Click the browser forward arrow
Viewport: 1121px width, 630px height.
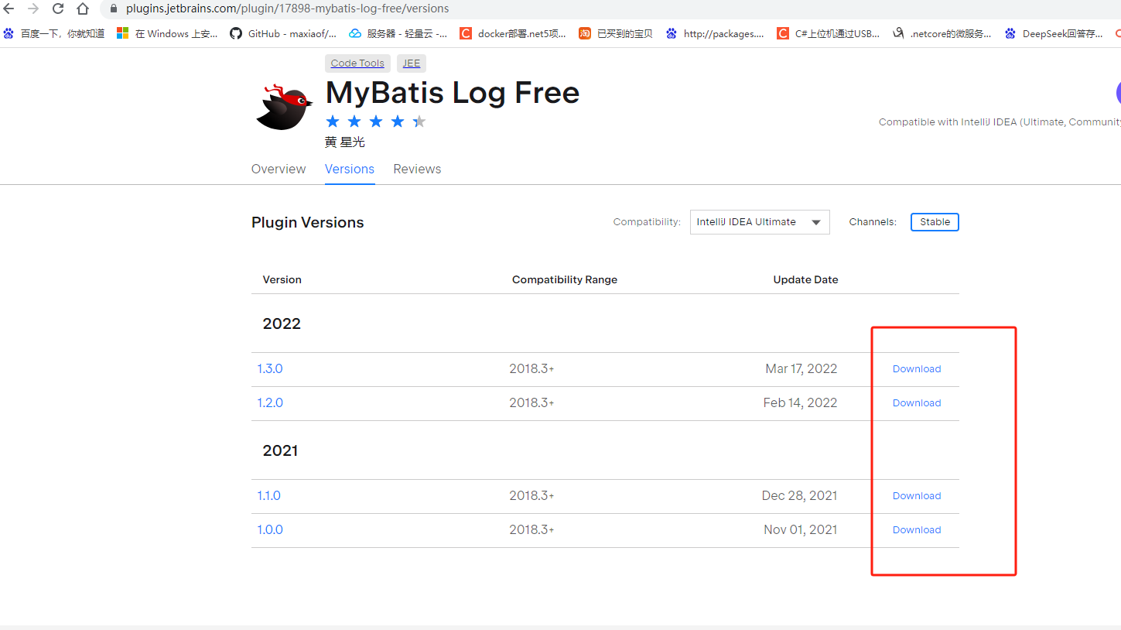33,9
